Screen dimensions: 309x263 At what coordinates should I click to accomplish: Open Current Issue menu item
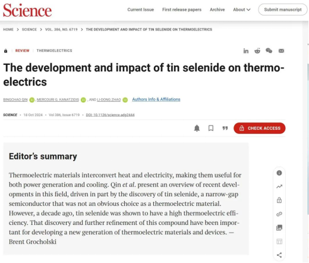tap(141, 10)
